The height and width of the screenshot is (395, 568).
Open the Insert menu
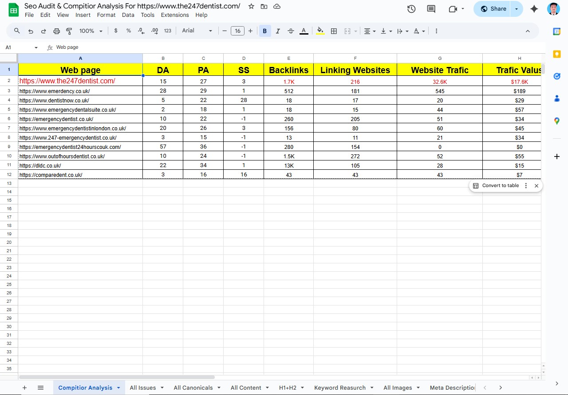83,15
